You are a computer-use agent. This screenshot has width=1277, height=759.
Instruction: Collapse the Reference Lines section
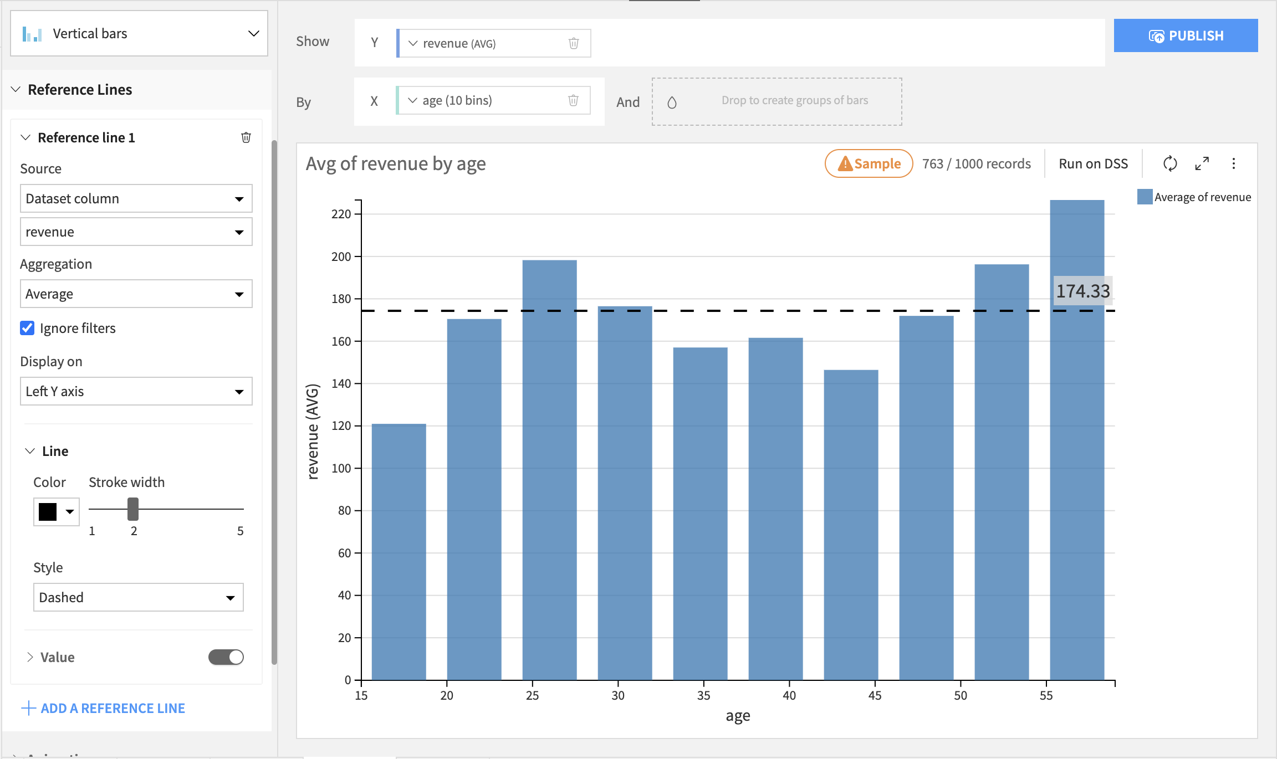point(16,89)
